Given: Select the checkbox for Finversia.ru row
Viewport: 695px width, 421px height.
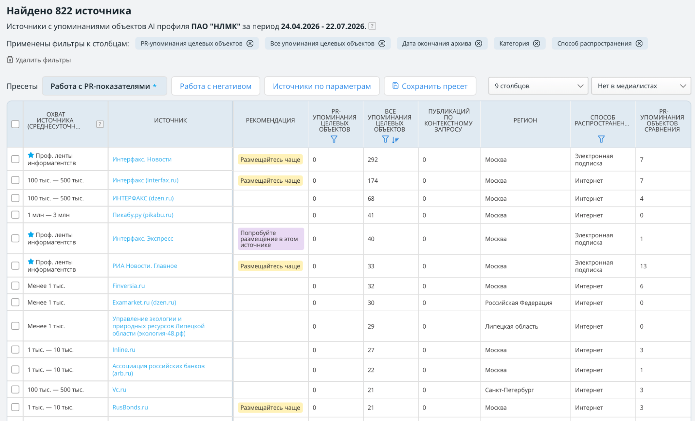Looking at the screenshot, I should coord(15,286).
